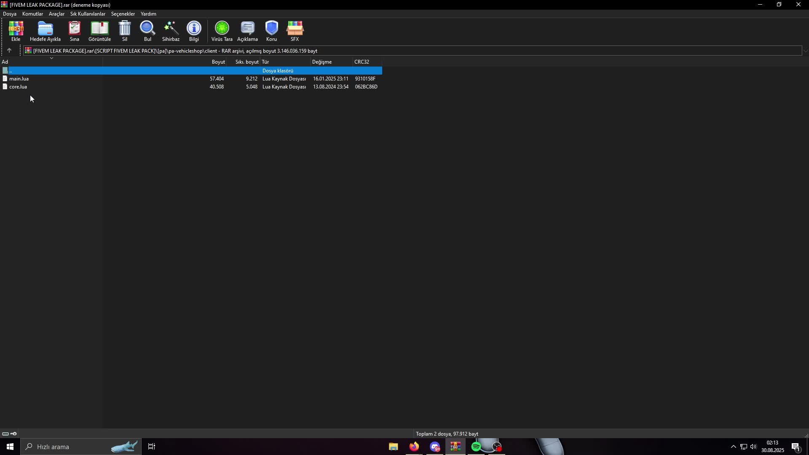Select the parent folder '..' row
Image resolution: width=809 pixels, height=455 pixels.
click(x=191, y=71)
